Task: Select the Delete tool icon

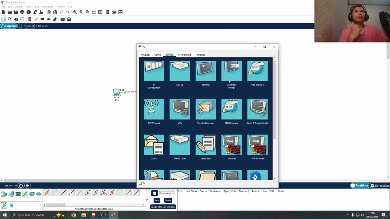Action: point(16,19)
